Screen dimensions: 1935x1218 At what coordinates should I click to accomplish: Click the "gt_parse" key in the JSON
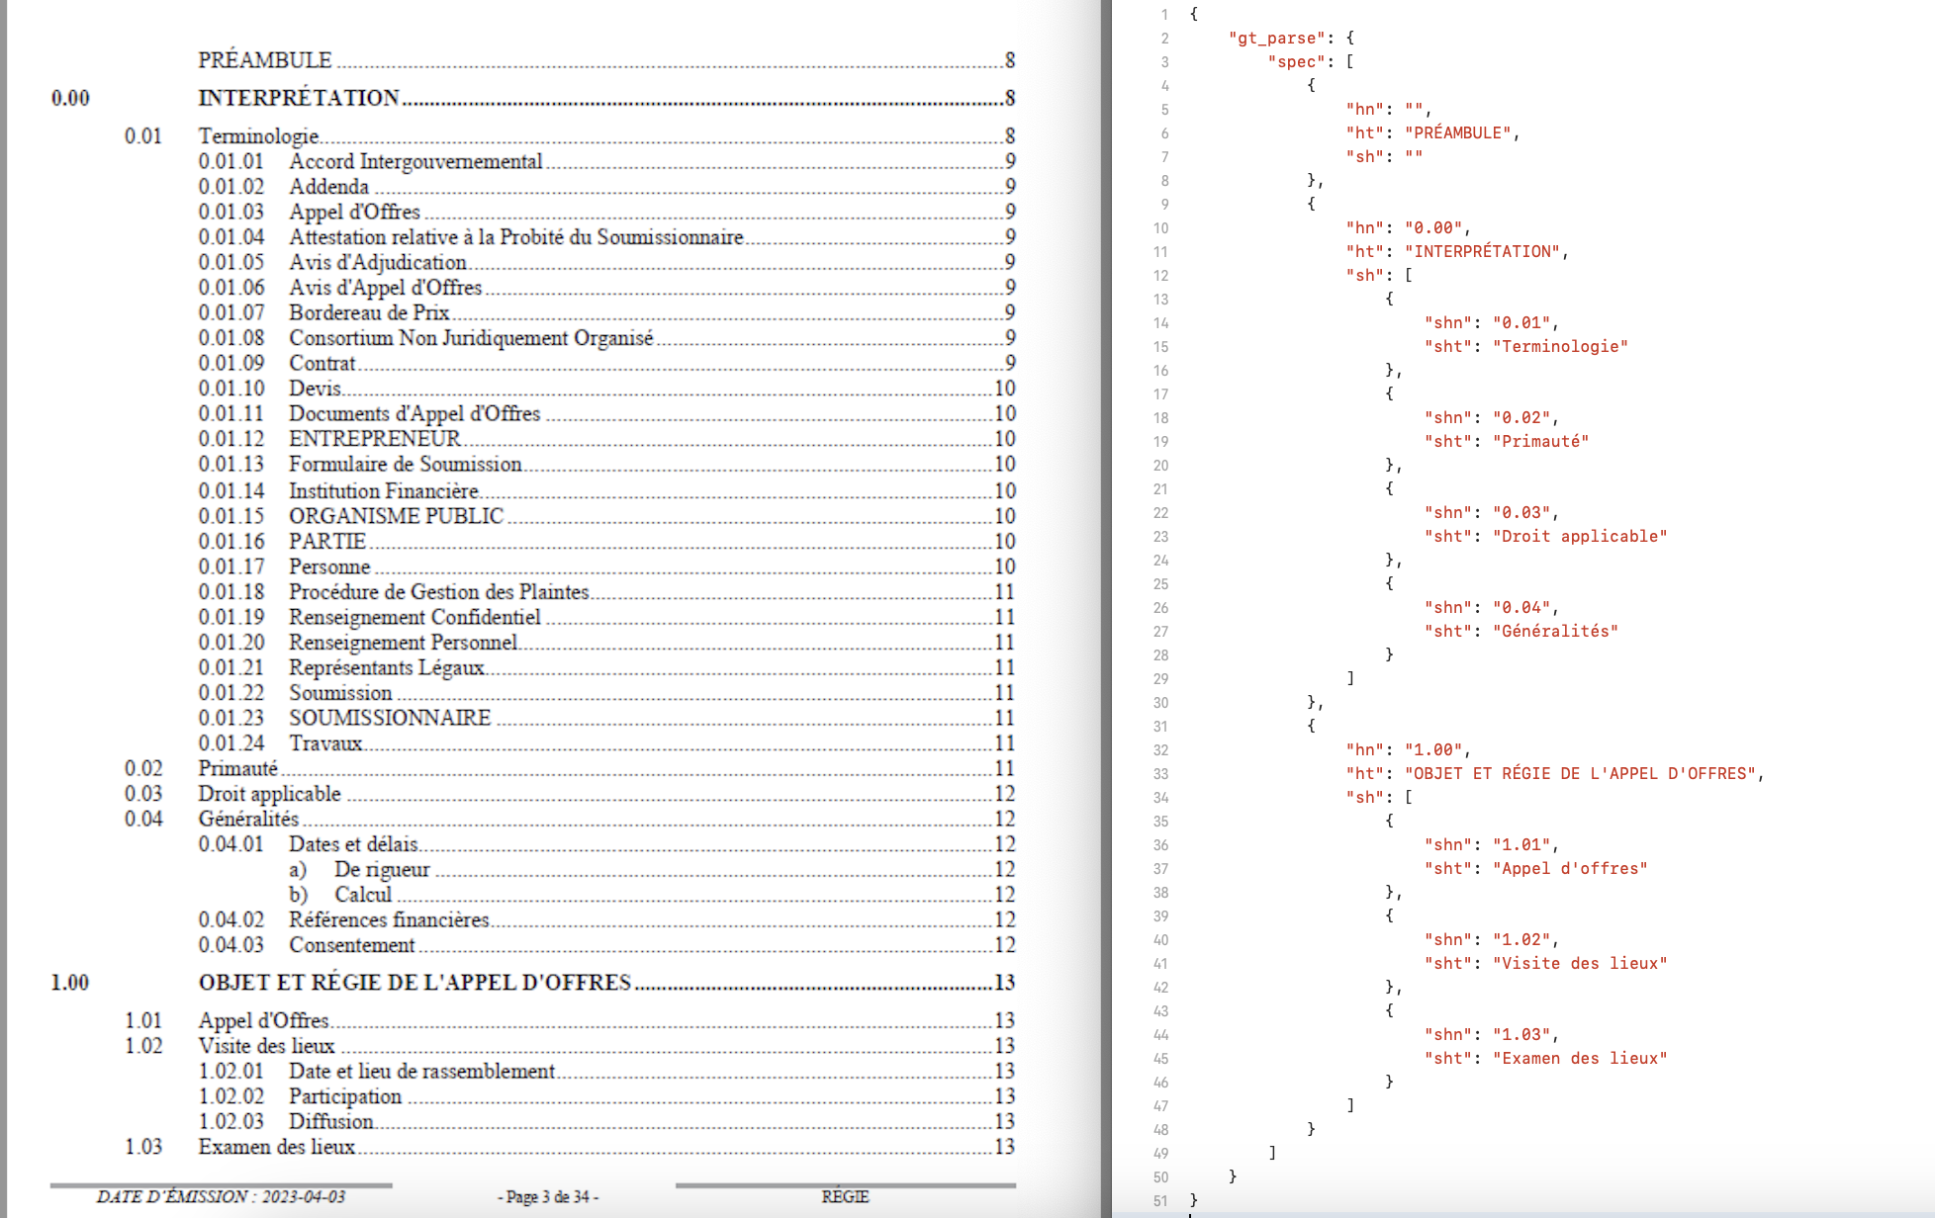tap(1275, 39)
